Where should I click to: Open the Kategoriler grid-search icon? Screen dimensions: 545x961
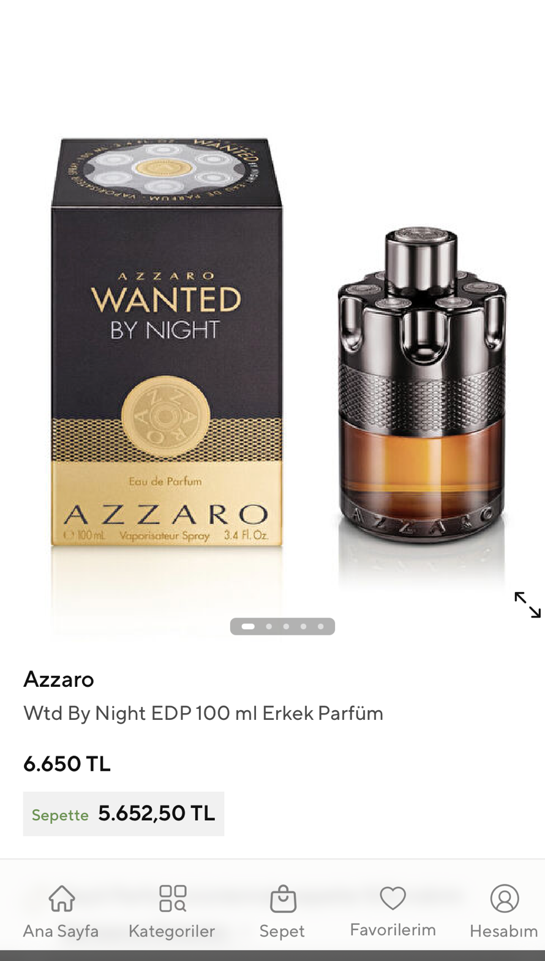point(173,898)
